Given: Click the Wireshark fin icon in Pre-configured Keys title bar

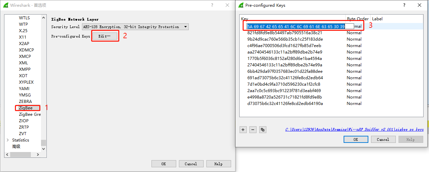Looking at the screenshot, I should point(241,5).
